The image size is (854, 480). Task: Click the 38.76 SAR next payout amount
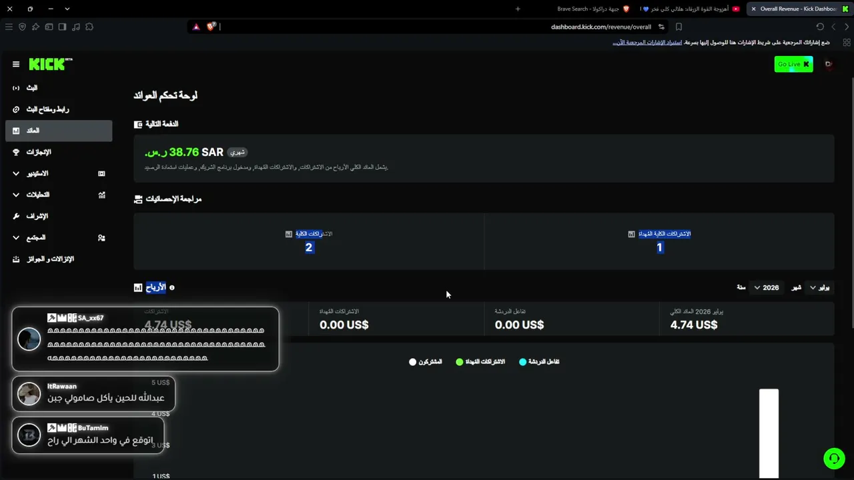click(184, 152)
